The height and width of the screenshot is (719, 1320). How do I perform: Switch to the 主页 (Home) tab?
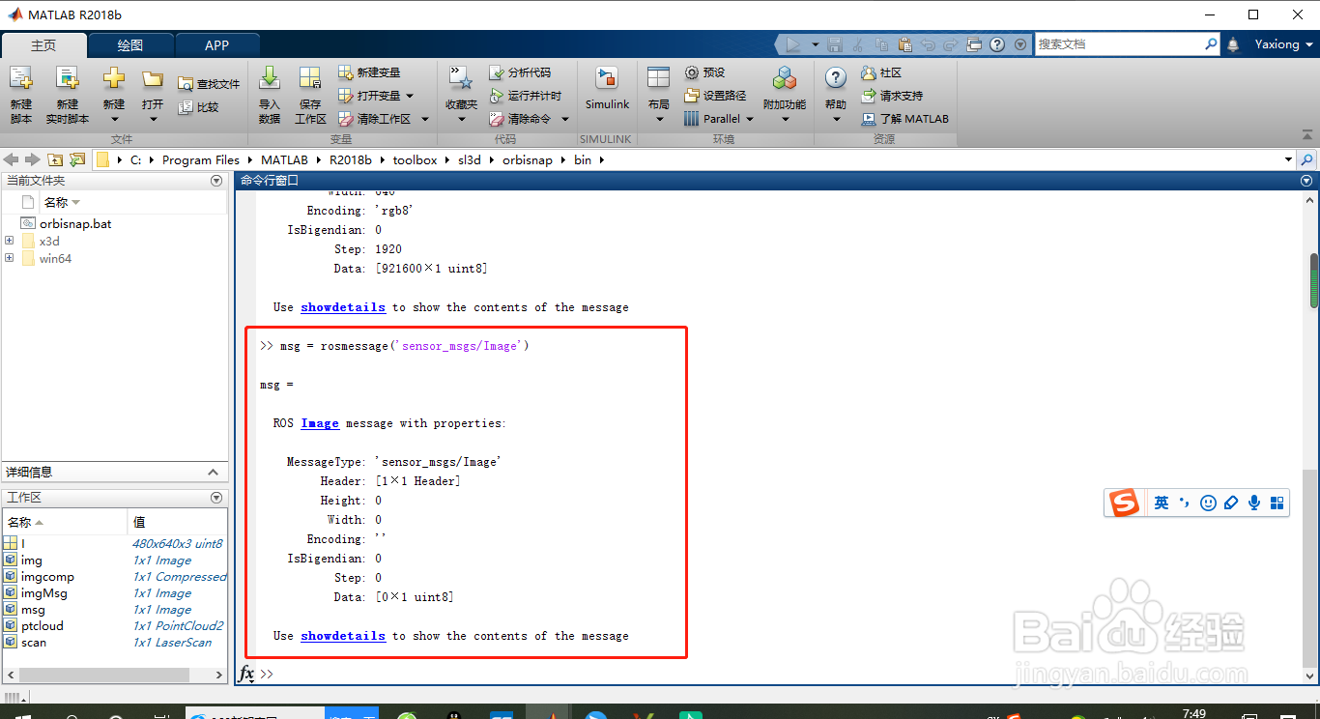tap(43, 45)
